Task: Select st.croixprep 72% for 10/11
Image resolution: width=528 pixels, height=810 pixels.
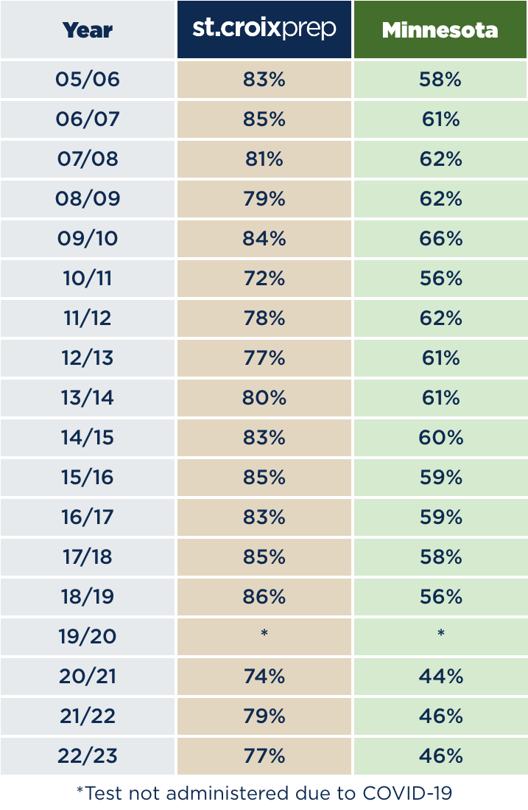Action: (x=264, y=279)
